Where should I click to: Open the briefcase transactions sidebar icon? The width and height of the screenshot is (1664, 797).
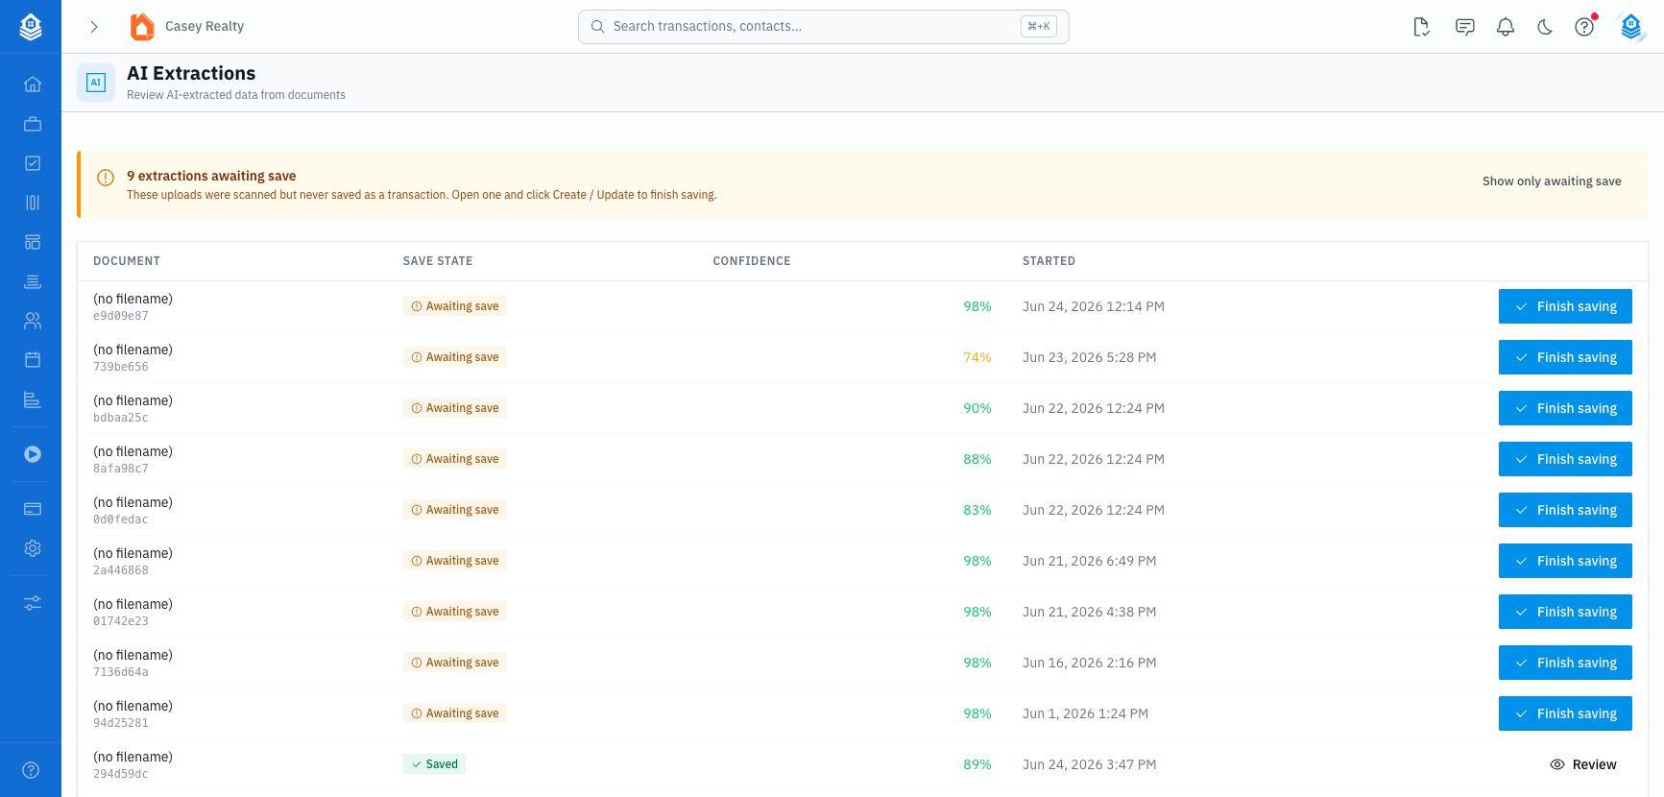point(33,124)
